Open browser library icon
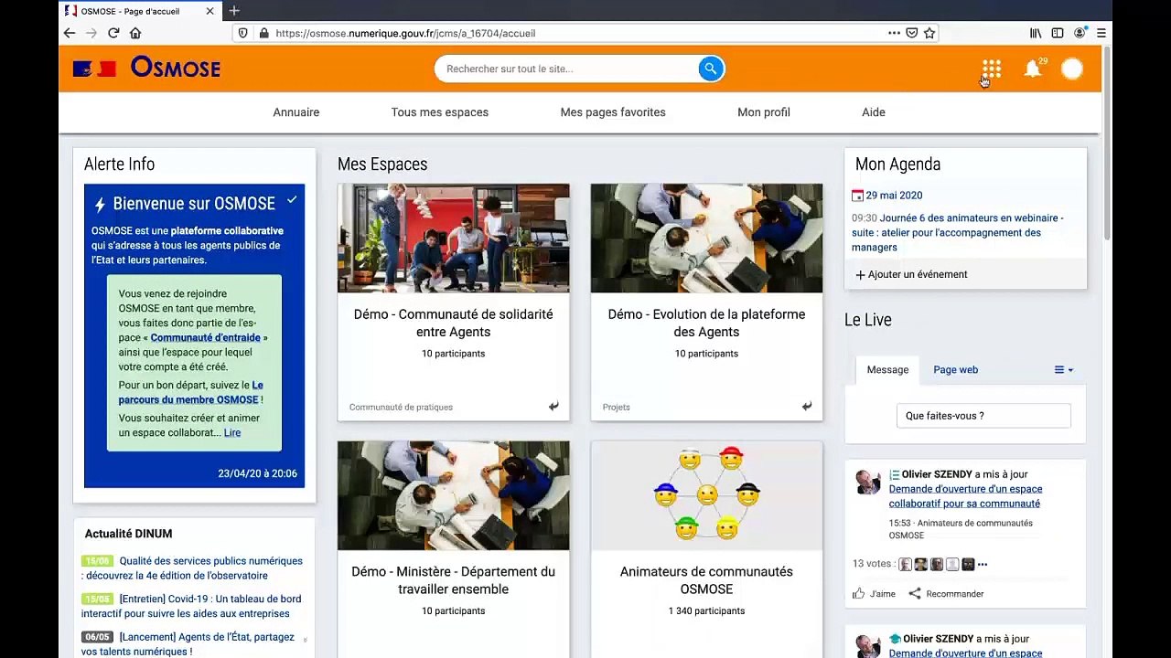Viewport: 1171px width, 658px height. pyautogui.click(x=1036, y=33)
